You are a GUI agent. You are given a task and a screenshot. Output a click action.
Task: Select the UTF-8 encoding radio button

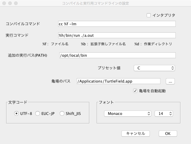coord(16,113)
